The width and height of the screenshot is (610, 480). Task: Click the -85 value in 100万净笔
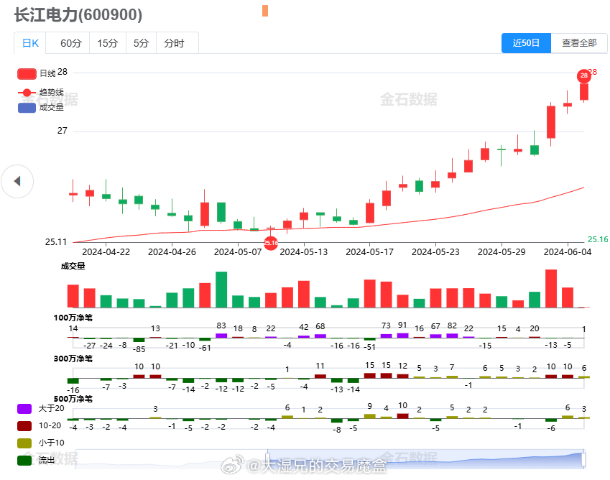[139, 349]
